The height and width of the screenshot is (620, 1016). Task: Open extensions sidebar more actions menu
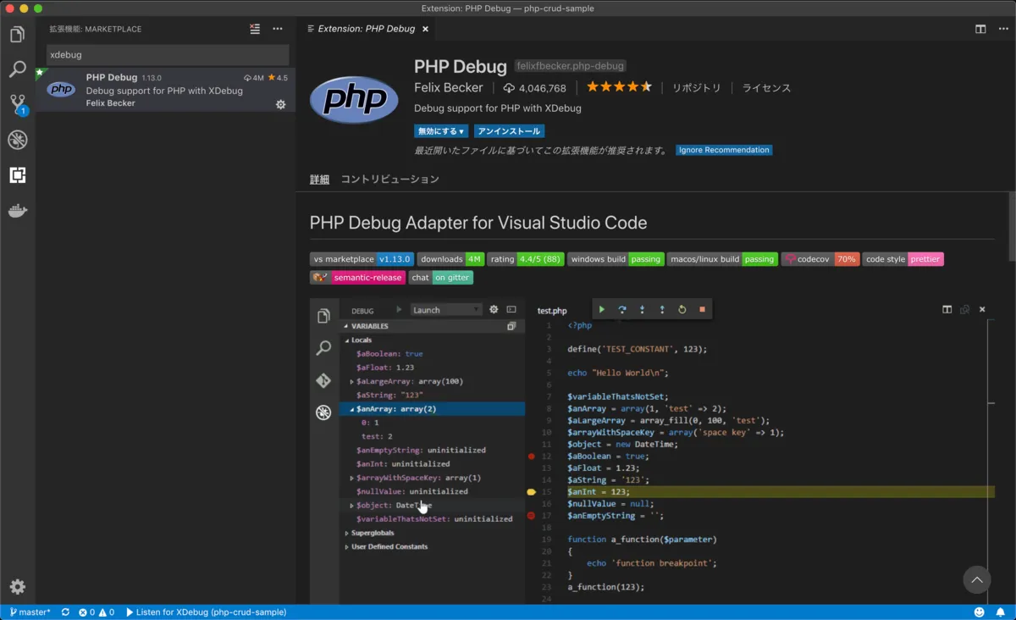tap(278, 29)
